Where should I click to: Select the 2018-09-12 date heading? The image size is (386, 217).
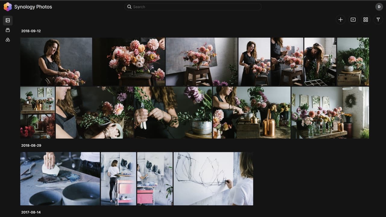click(x=31, y=31)
